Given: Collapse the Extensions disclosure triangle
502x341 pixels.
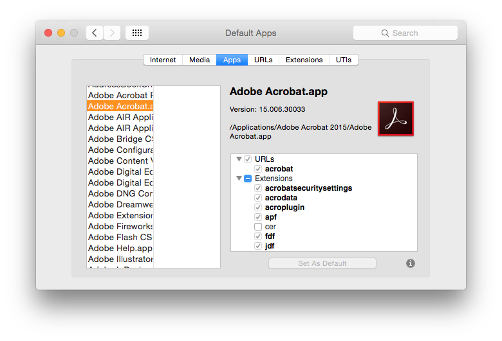Looking at the screenshot, I should pyautogui.click(x=239, y=179).
